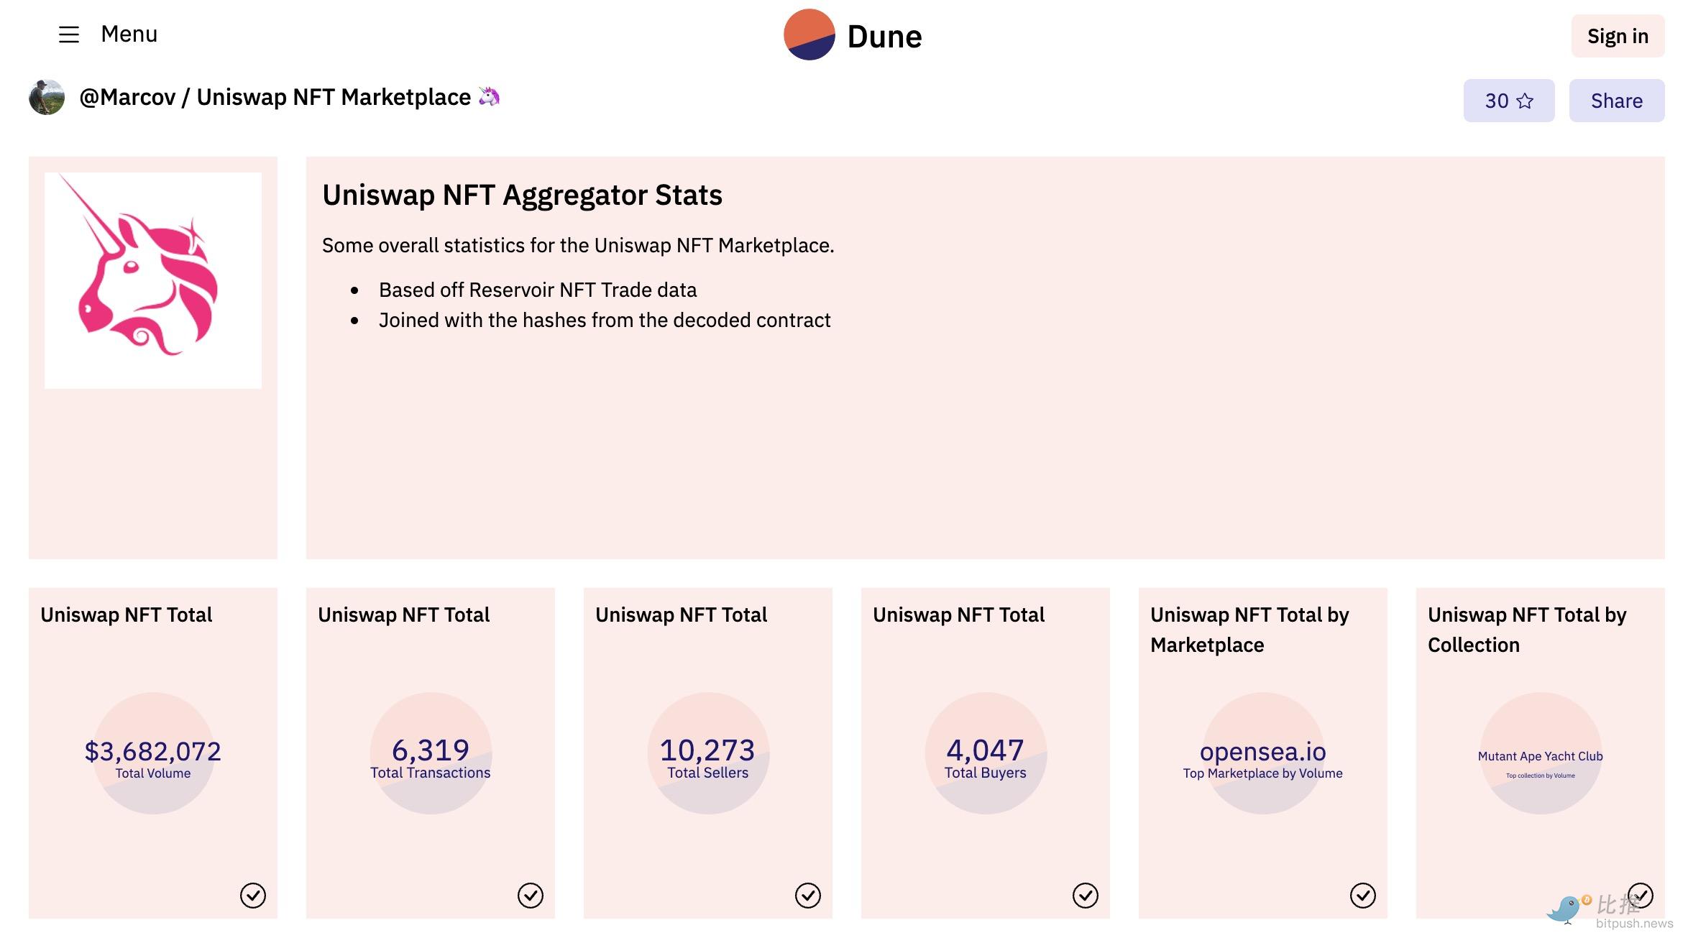Click Uniswap unicorn logo image
This screenshot has height=943, width=1688.
(x=152, y=280)
